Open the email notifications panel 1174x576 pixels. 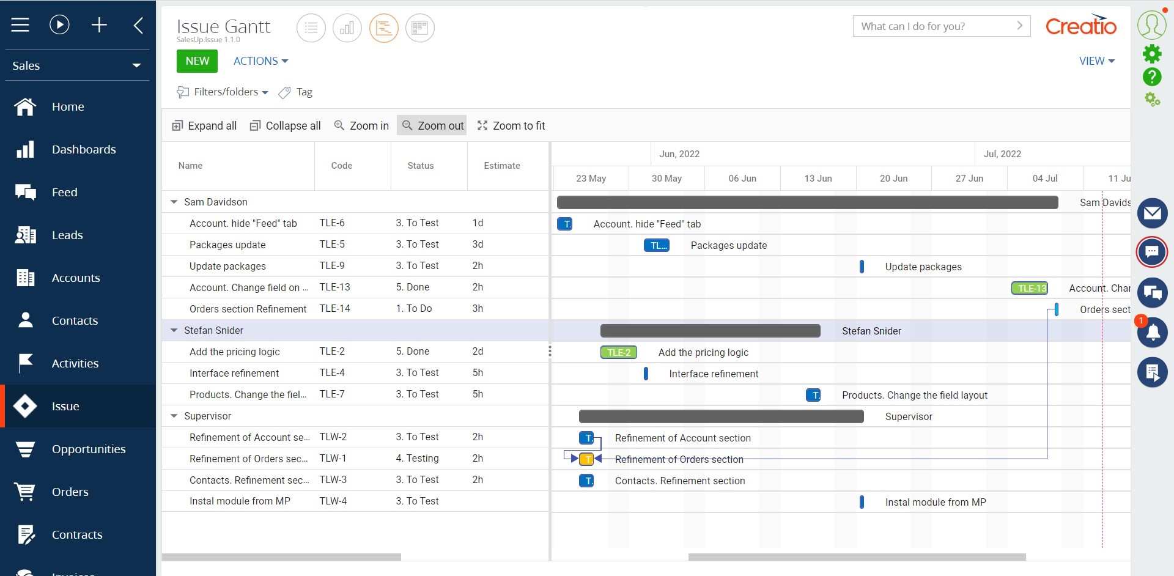[1153, 213]
